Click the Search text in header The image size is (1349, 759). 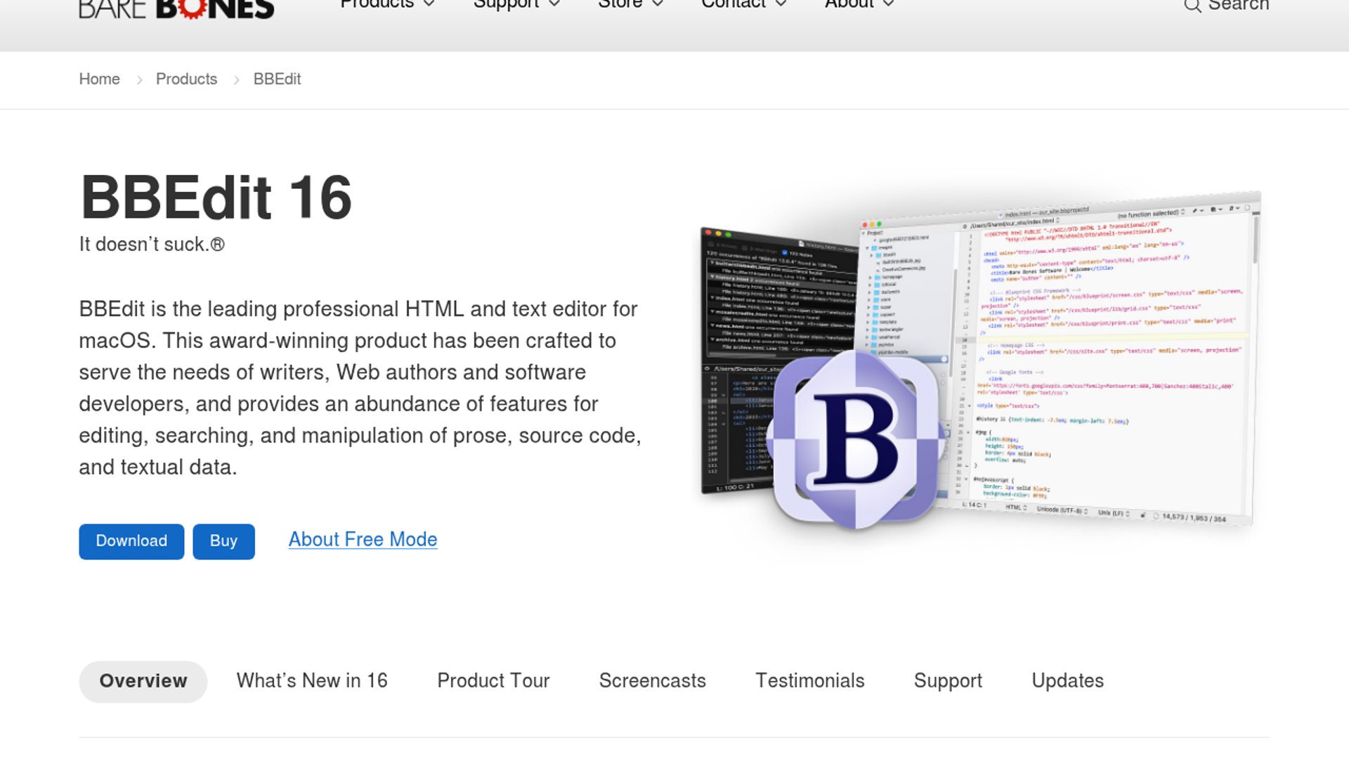(x=1239, y=5)
